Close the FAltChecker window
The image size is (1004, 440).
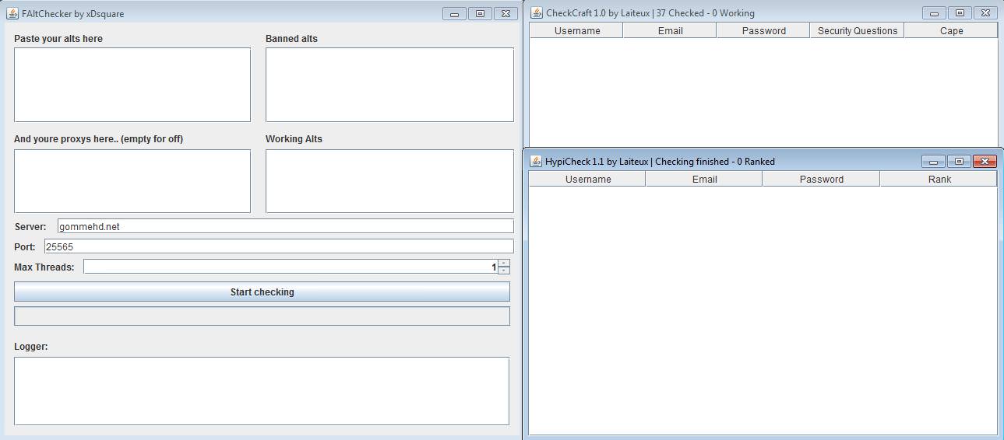[506, 13]
